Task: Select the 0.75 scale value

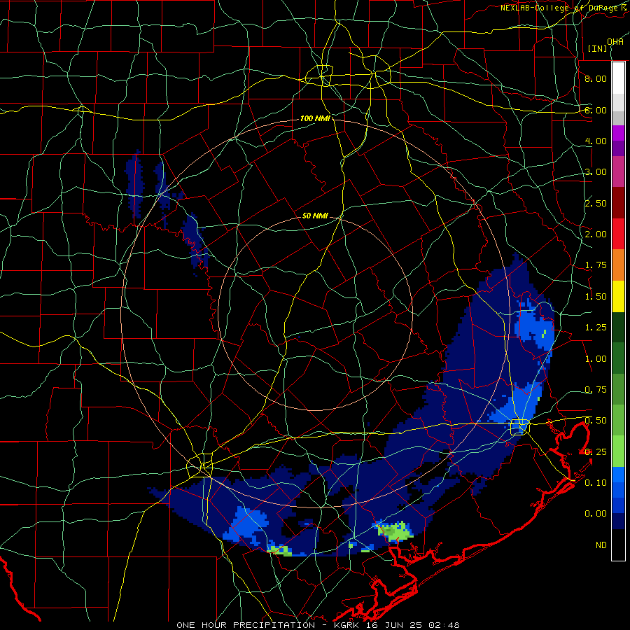Action: click(596, 390)
